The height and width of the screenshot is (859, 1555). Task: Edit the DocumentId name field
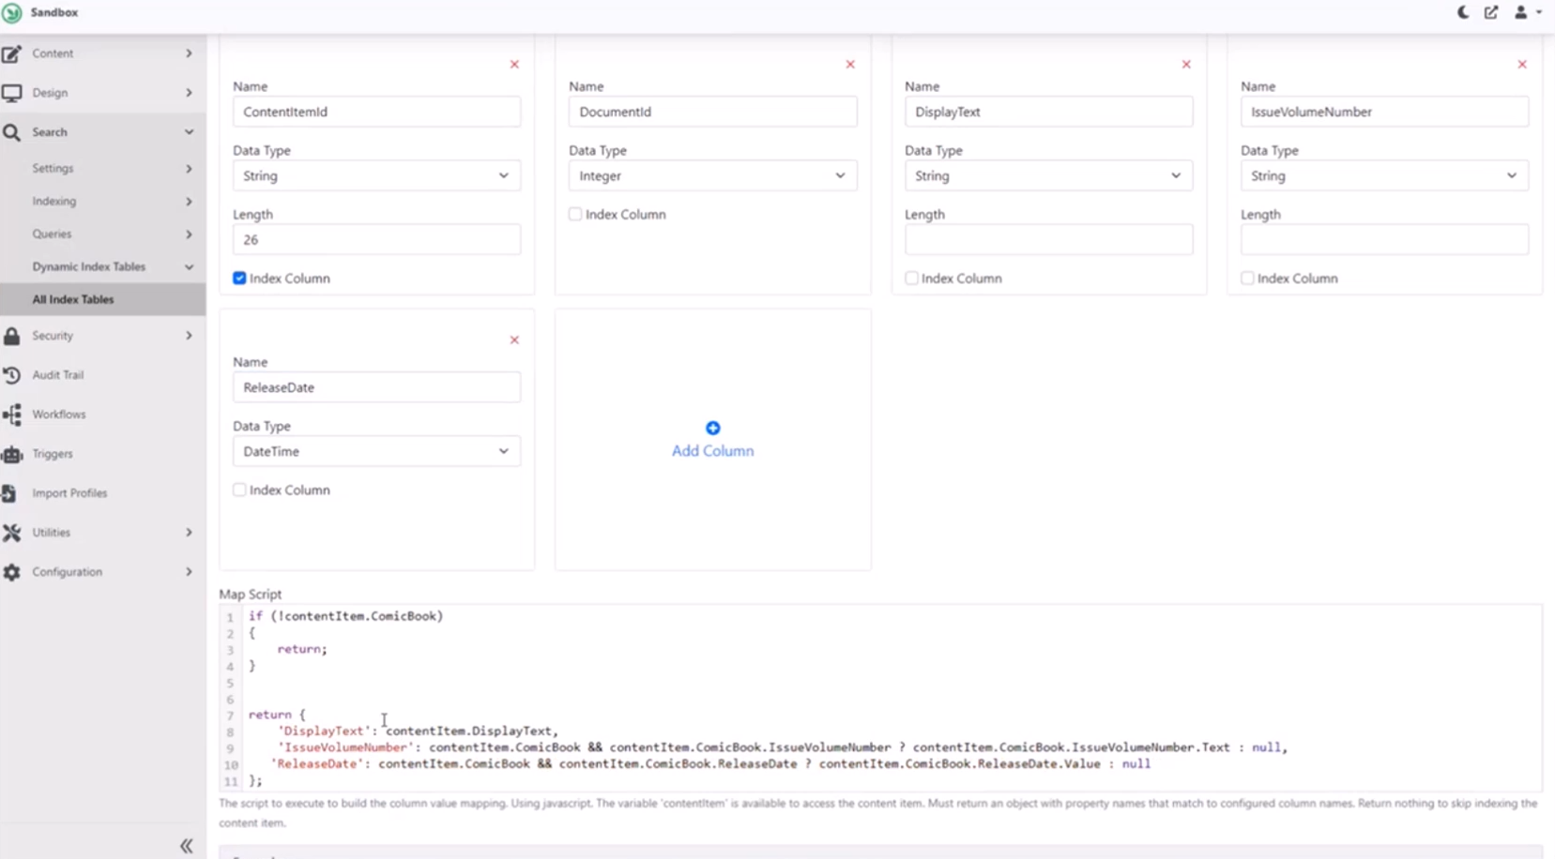[712, 112]
